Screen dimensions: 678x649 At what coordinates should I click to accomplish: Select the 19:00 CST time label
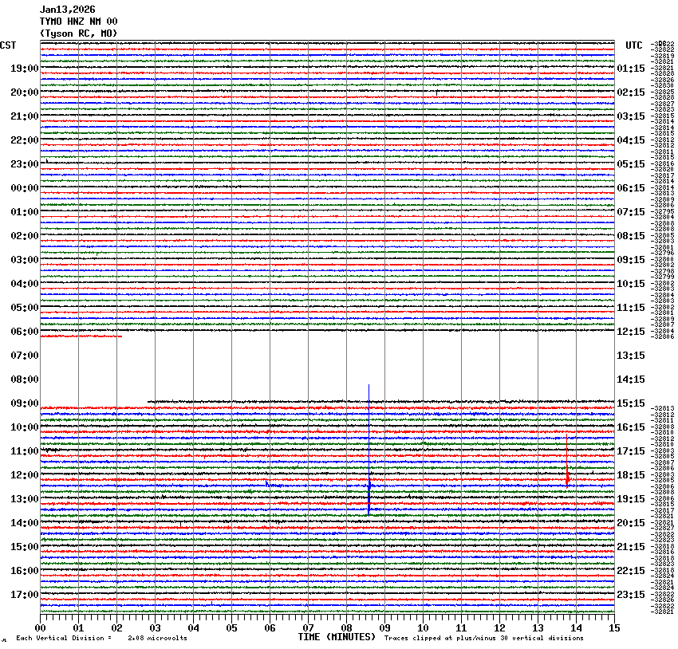tap(25, 69)
